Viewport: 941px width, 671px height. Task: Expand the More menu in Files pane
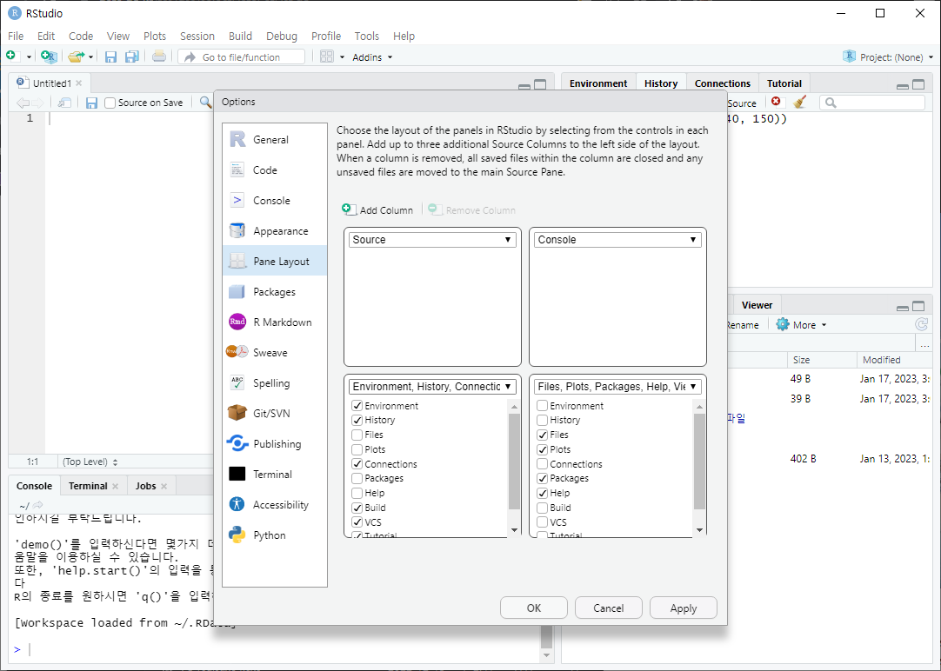(x=801, y=325)
